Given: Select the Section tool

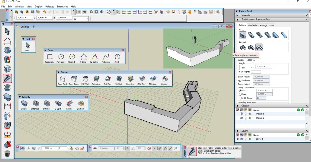Looking at the screenshot, I should 81,105.
